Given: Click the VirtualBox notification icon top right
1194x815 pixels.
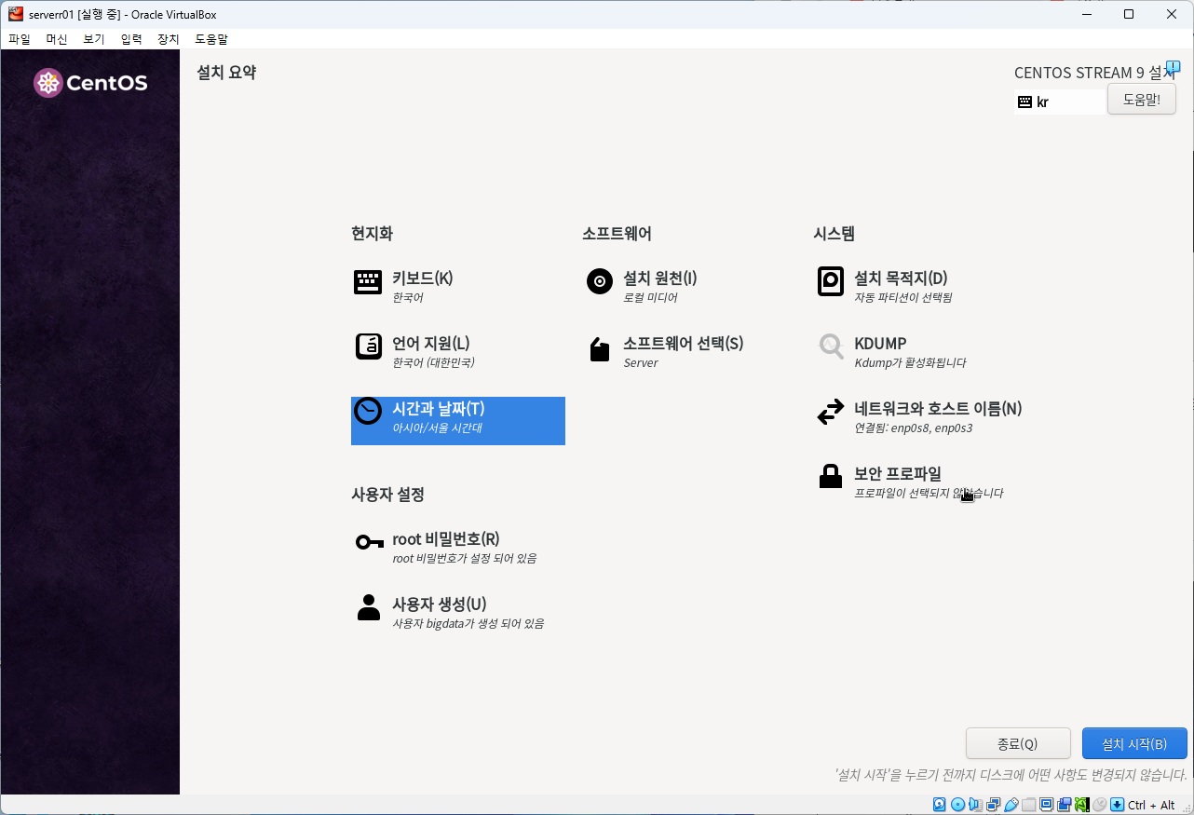Looking at the screenshot, I should [x=1174, y=67].
